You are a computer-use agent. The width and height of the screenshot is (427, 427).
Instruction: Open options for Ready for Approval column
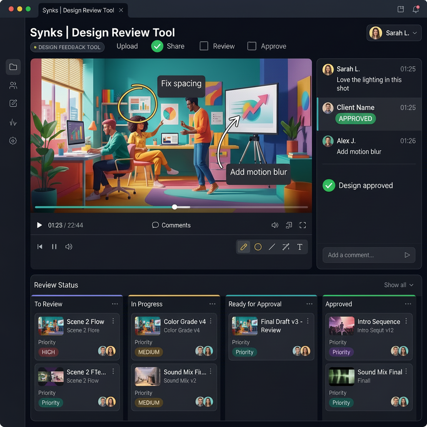[309, 304]
